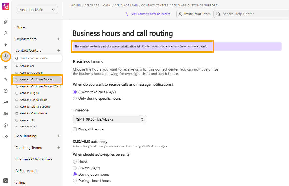Open the rocket launch icon in sidebar
This screenshot has width=289, height=186.
coord(6,22)
